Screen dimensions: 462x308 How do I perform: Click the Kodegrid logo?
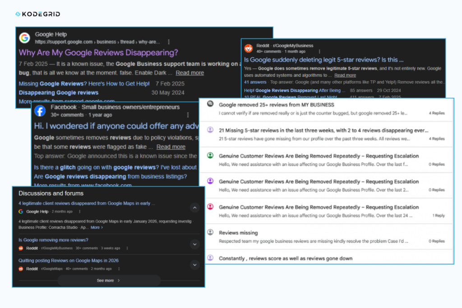point(37,14)
